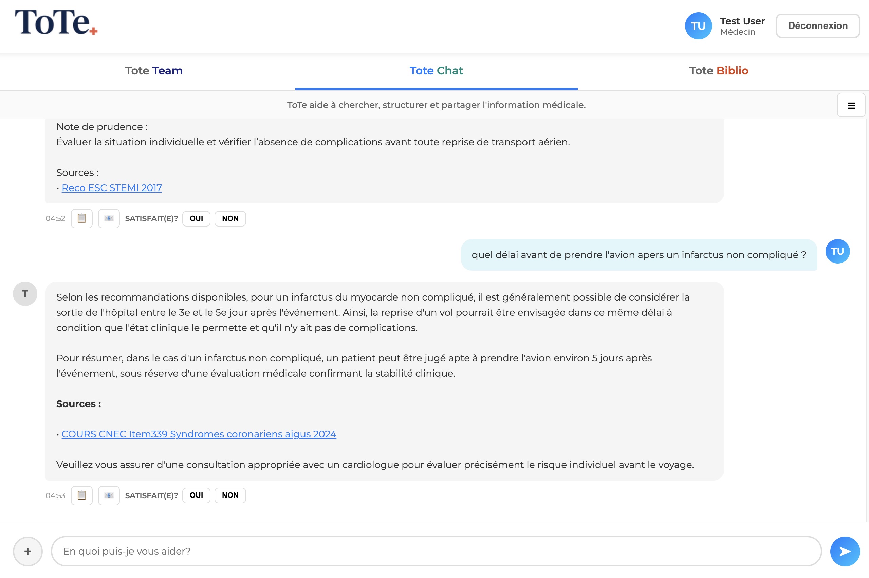Open COURS CNEC Item339 Syndromes coronariens link
This screenshot has height=578, width=869.
[x=199, y=434]
